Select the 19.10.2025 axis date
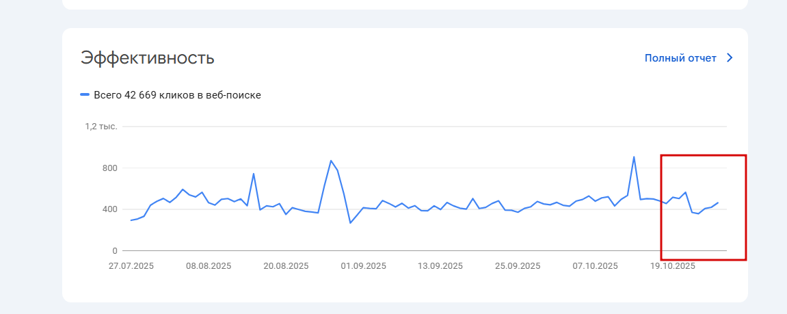The image size is (787, 314). click(x=673, y=265)
